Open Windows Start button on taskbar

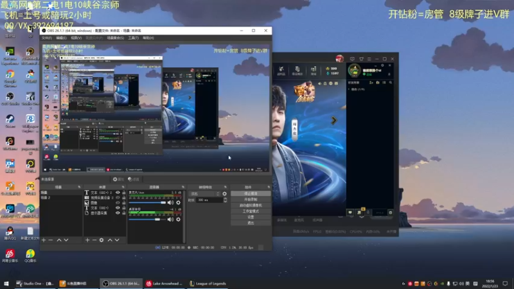point(6,283)
